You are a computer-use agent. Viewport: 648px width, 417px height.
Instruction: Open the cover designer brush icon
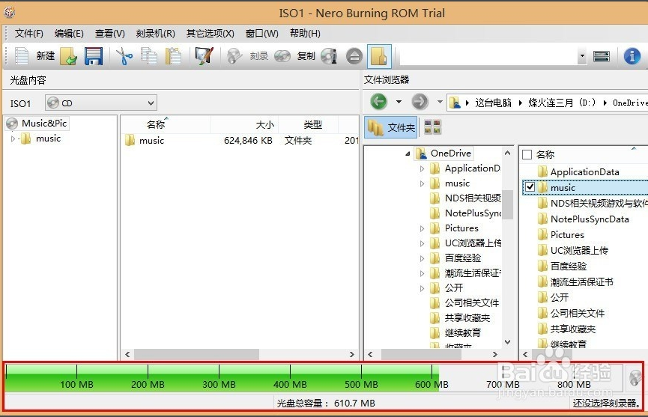click(205, 55)
